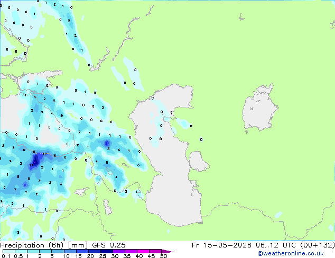This screenshot has width=335, height=258.
Task: Click the 'Precipitation (6h)' title text
Action: tap(32, 245)
